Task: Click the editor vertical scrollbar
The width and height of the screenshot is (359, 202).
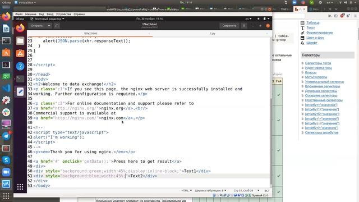Action: click(271, 141)
